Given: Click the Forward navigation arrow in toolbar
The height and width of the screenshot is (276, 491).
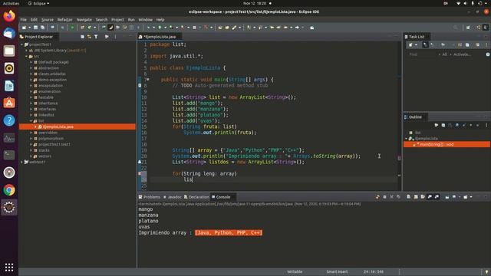Looking at the screenshot, I should 297,28.
